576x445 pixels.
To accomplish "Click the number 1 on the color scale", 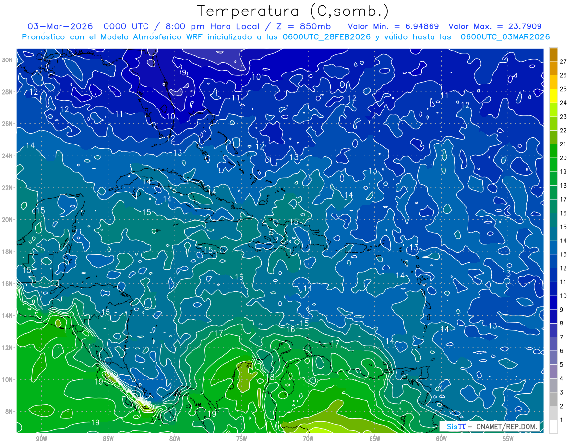I will pyautogui.click(x=561, y=420).
